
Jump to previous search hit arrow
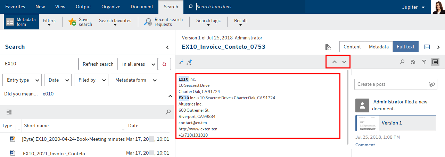(x=334, y=62)
